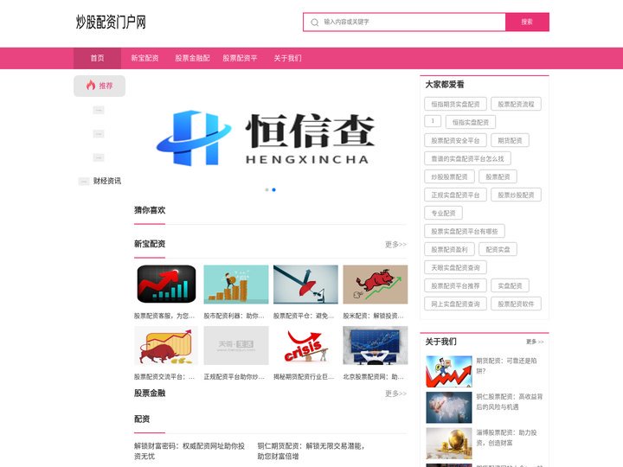Click the 股票配资平台推荐 tag
Screen dimensions: 623x467
pos(455,286)
